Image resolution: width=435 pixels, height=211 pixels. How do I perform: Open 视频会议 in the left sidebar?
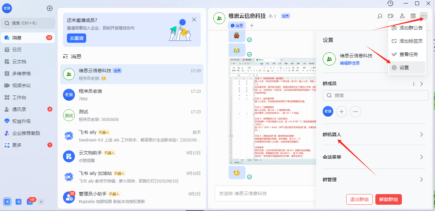point(28,85)
